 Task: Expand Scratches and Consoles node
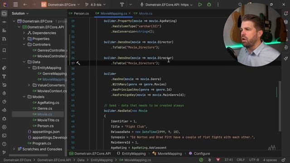[x=14, y=149]
